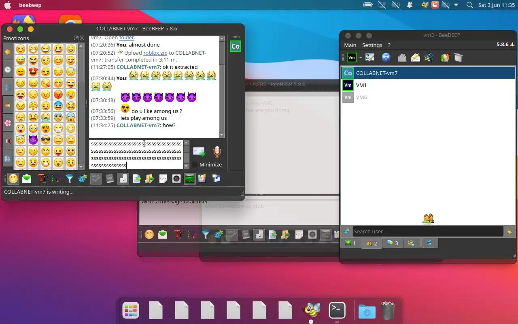Click the send folder icon with green arrow
This screenshot has height=324, width=518.
[150, 179]
